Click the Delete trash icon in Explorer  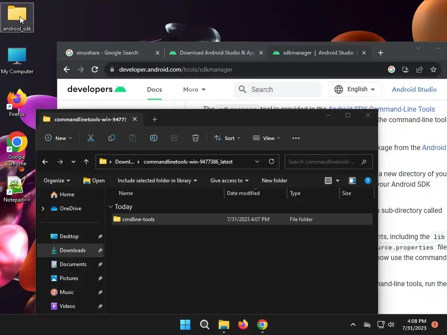coord(195,138)
